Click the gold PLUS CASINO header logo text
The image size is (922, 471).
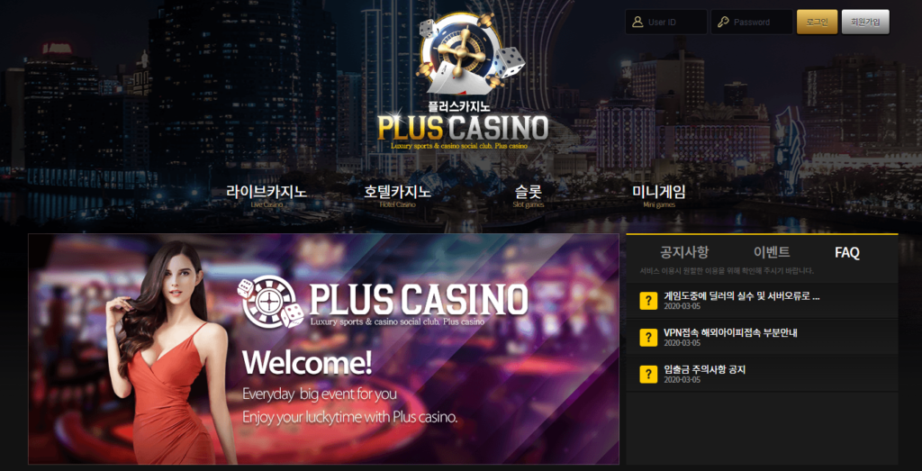click(463, 128)
